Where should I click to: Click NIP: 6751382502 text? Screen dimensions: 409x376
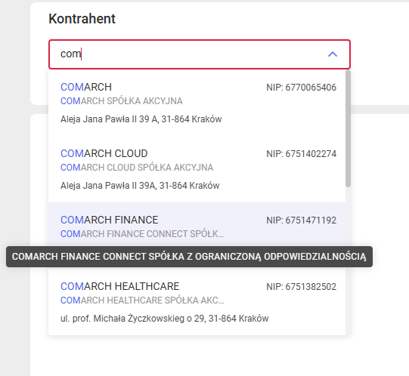(x=302, y=287)
